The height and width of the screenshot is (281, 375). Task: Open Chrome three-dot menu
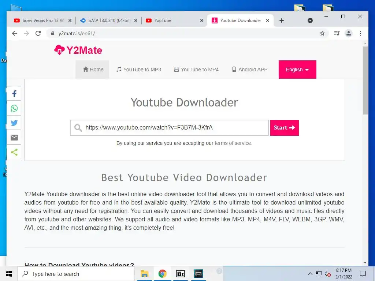360,33
